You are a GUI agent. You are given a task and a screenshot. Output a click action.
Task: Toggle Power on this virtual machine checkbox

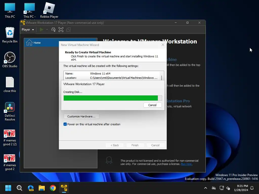click(65, 124)
